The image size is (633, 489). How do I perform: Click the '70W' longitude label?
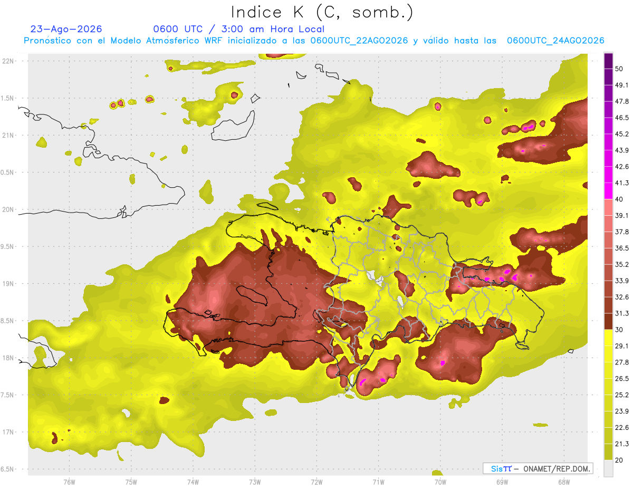(x=440, y=482)
